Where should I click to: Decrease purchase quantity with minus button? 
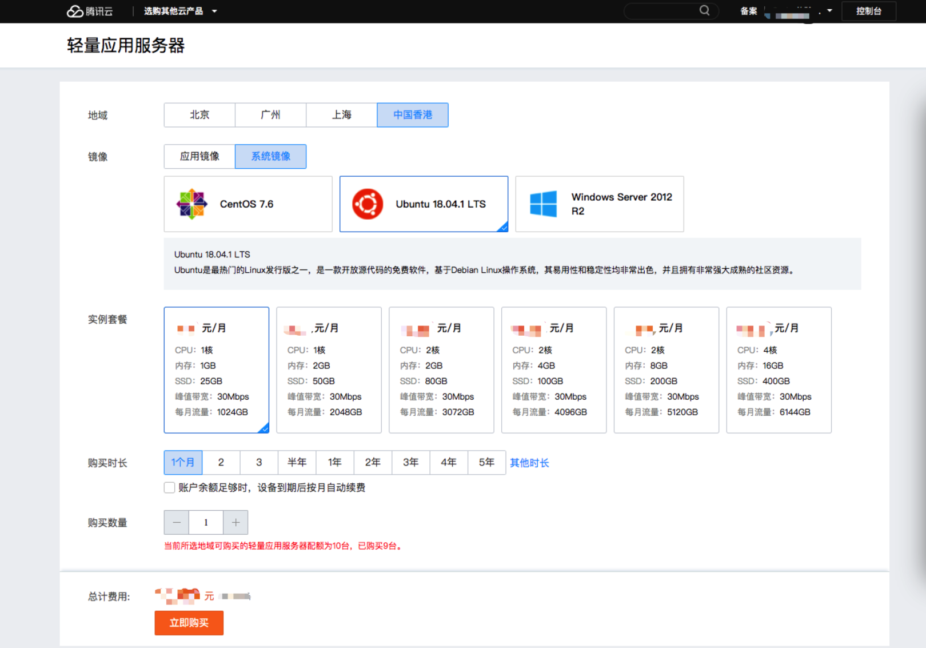click(x=177, y=522)
